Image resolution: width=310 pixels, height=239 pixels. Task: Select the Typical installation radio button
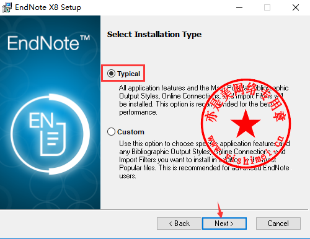point(111,74)
